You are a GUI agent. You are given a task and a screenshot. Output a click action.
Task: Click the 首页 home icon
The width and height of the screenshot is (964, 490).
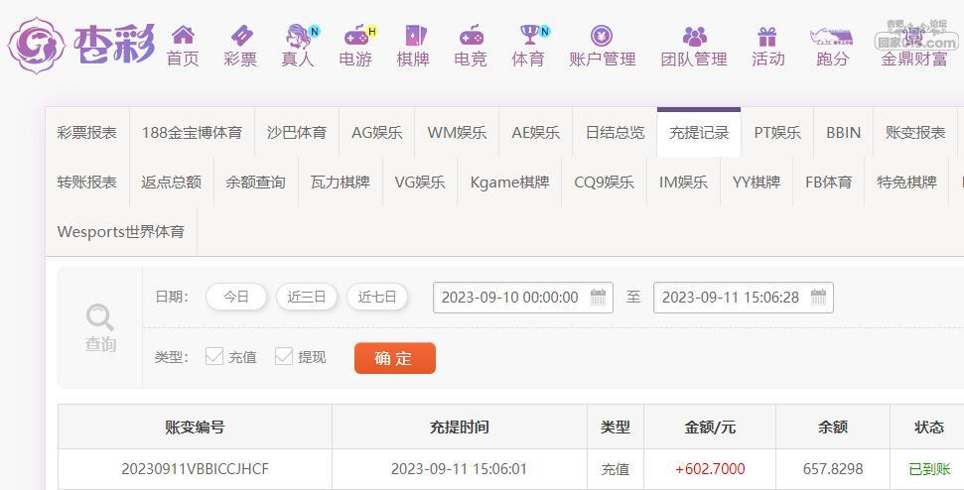[x=183, y=36]
